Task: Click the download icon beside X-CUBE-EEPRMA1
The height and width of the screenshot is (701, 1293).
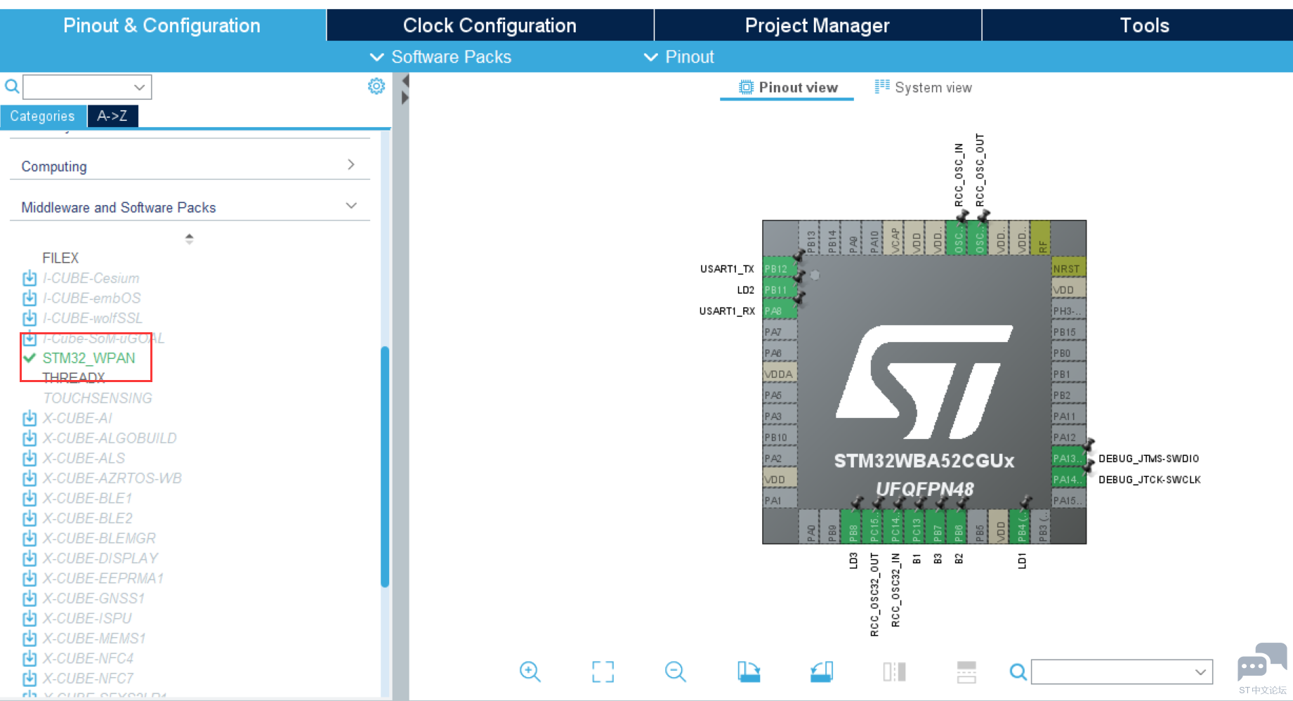Action: point(29,578)
